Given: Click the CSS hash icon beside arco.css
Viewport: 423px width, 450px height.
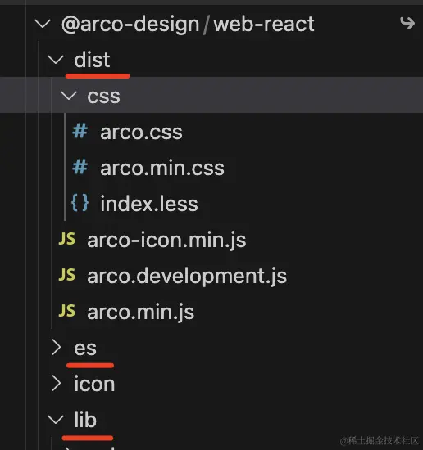Looking at the screenshot, I should point(80,131).
